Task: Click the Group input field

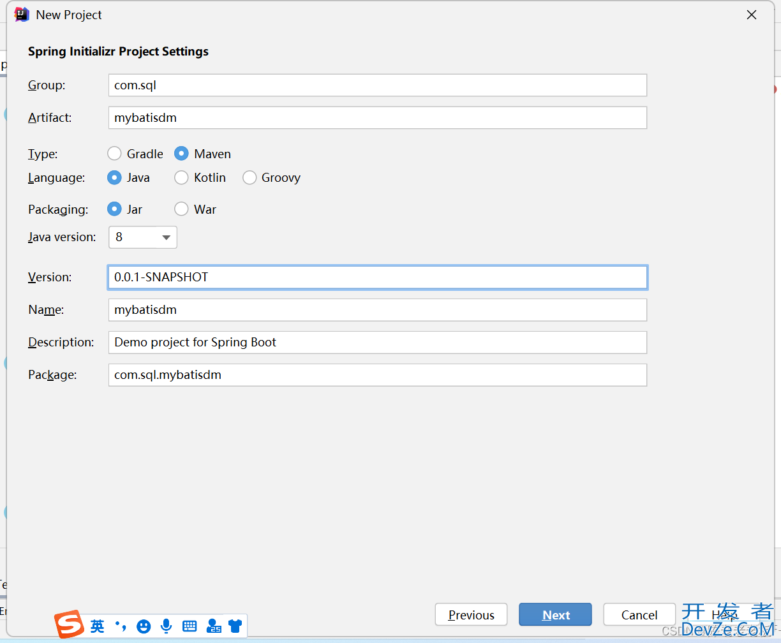Action: (x=378, y=85)
